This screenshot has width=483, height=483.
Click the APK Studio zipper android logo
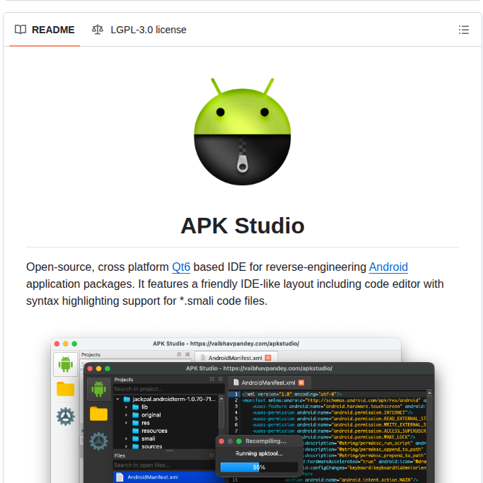243,132
